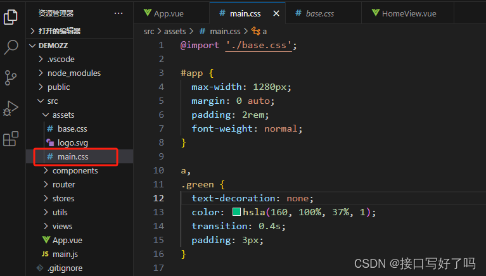Viewport: 486px width, 276px height.
Task: Click the Vue icon on HomeView.vue tab
Action: tap(376, 13)
